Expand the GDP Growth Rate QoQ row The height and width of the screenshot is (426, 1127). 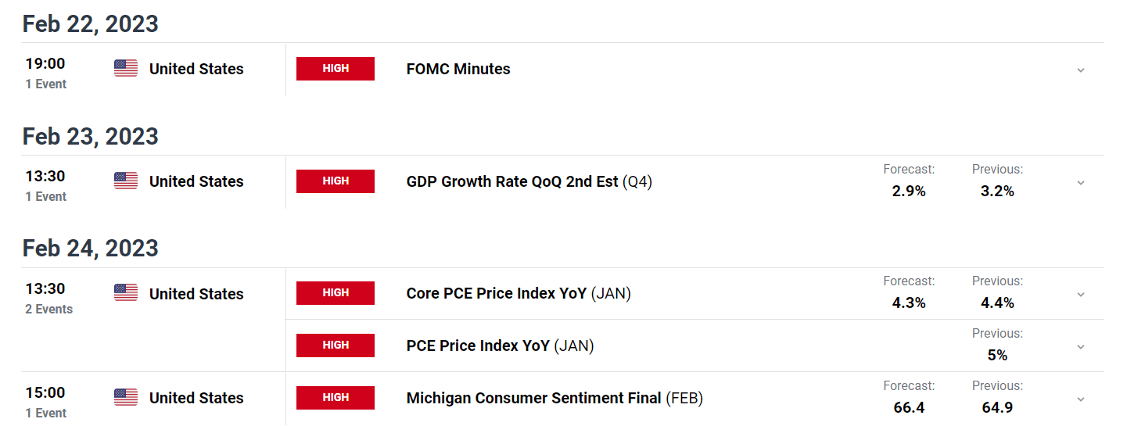[x=1081, y=182]
